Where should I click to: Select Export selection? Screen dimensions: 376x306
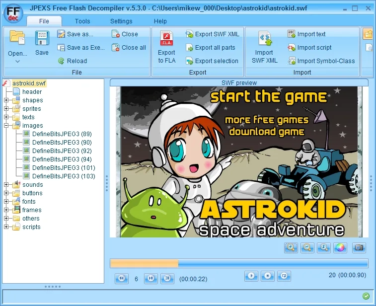click(212, 61)
